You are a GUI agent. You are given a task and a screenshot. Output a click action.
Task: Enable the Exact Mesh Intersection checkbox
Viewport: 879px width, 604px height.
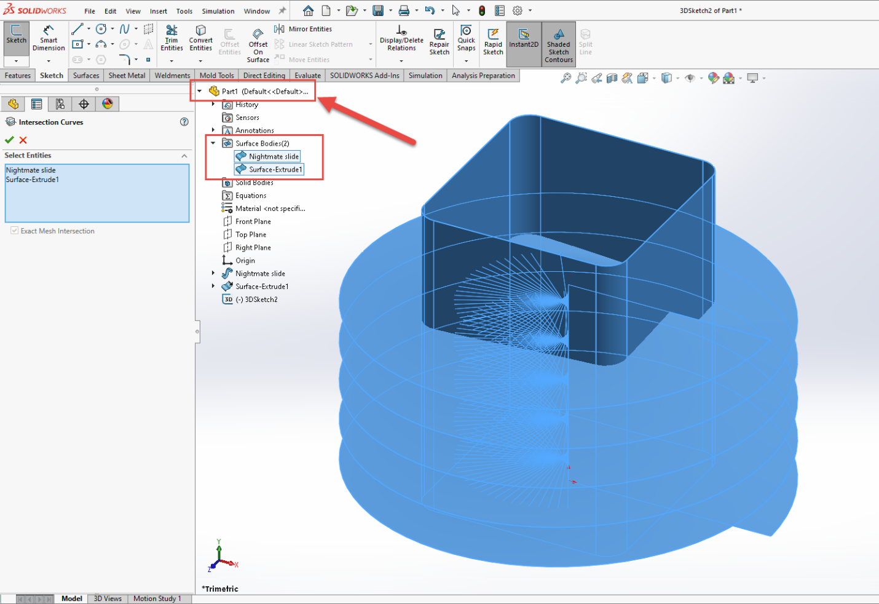tap(14, 231)
